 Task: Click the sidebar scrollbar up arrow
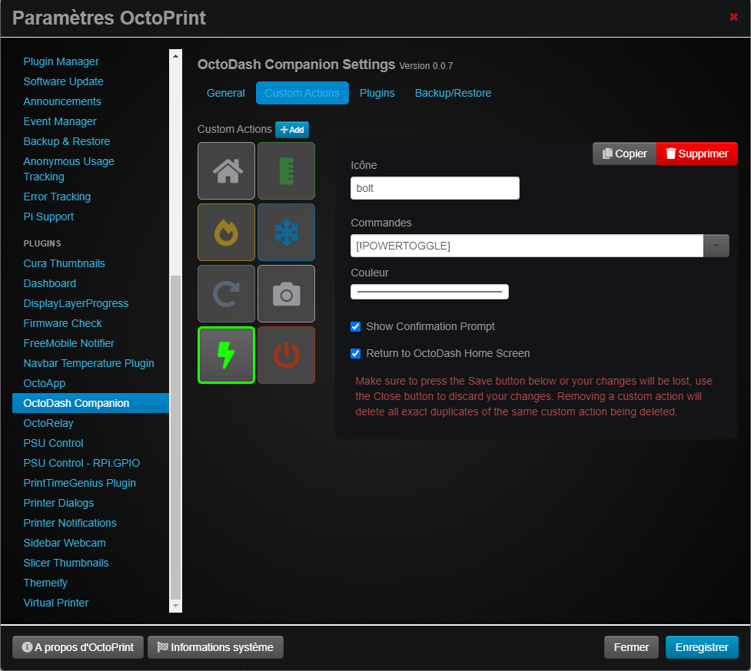[176, 56]
